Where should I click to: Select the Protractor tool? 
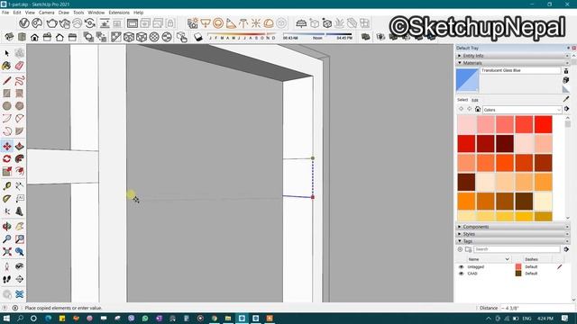click(x=7, y=199)
